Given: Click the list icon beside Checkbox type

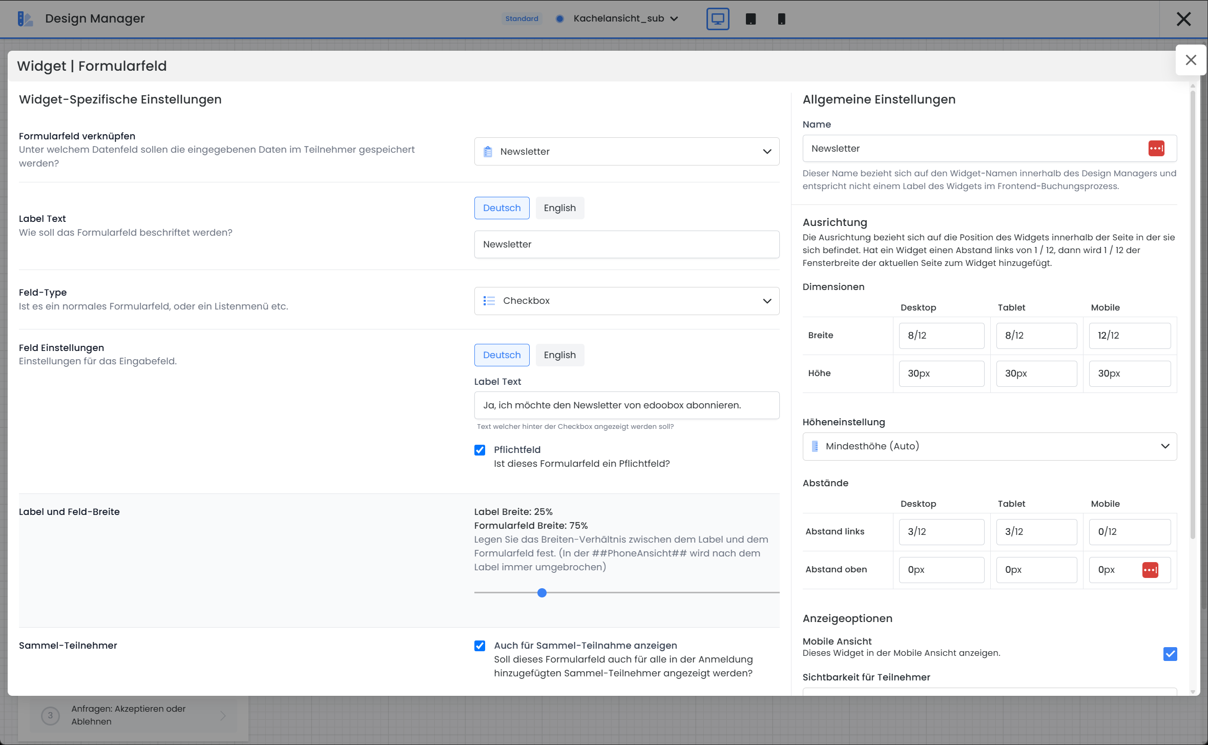Looking at the screenshot, I should coord(489,301).
